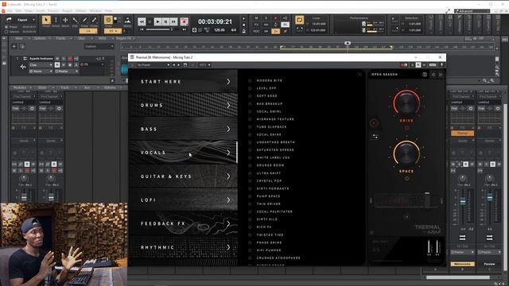Image resolution: width=509 pixels, height=286 pixels.
Task: Click the DRIVE knob in Thermal
Action: pyautogui.click(x=406, y=103)
